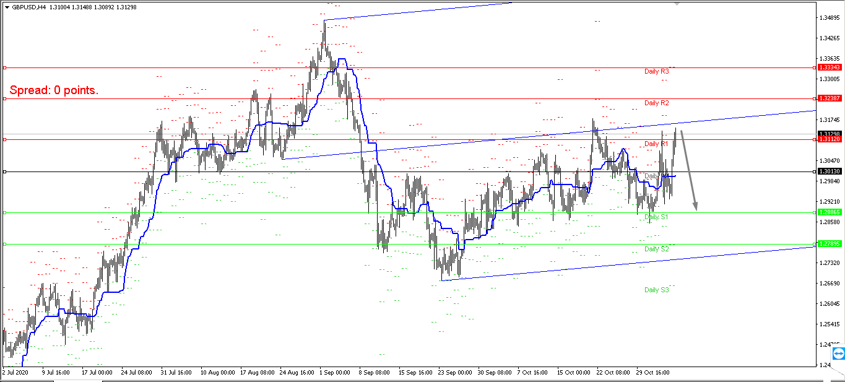
Task: Click the 15 Oct 00:00 time label
Action: (x=574, y=373)
